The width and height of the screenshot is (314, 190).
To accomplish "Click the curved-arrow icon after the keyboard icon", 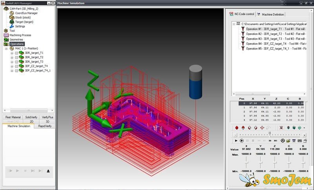I will click(305, 141).
